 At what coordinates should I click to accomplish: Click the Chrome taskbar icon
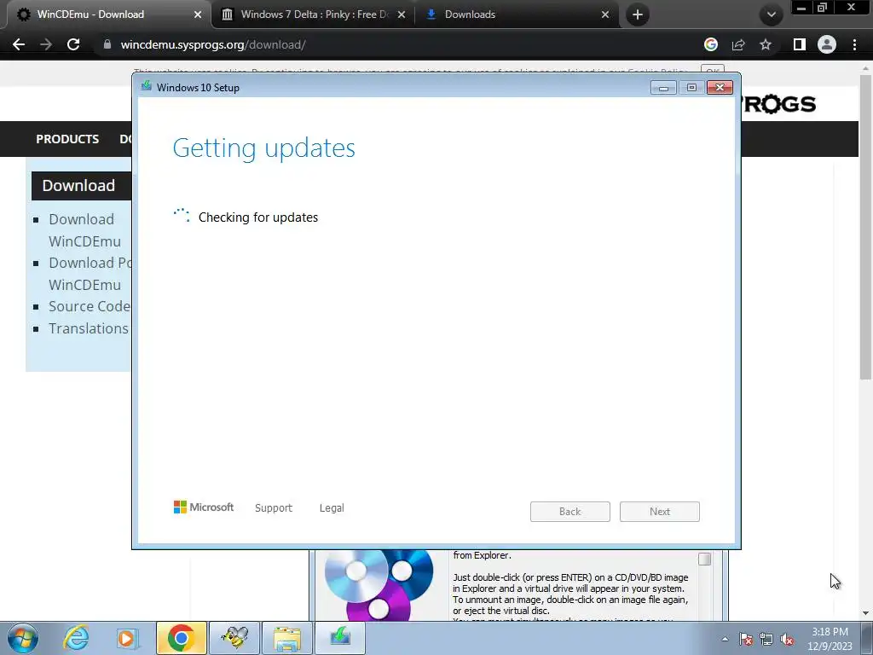pos(181,638)
